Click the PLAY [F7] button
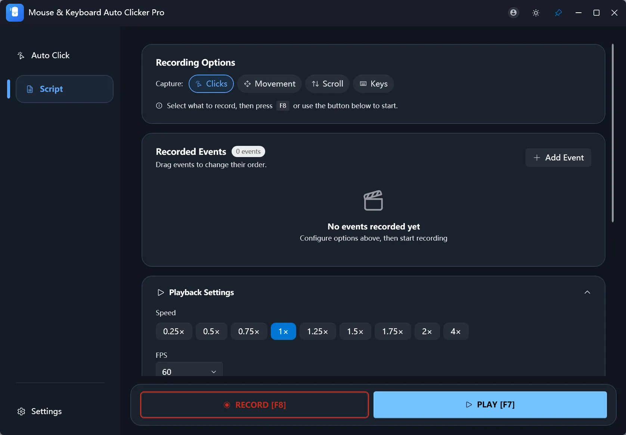This screenshot has height=435, width=626. [490, 405]
